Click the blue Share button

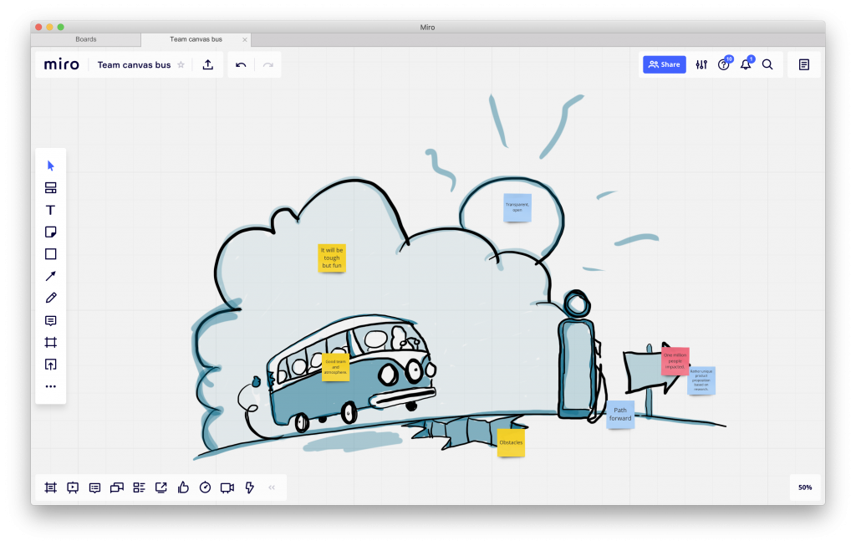(664, 64)
